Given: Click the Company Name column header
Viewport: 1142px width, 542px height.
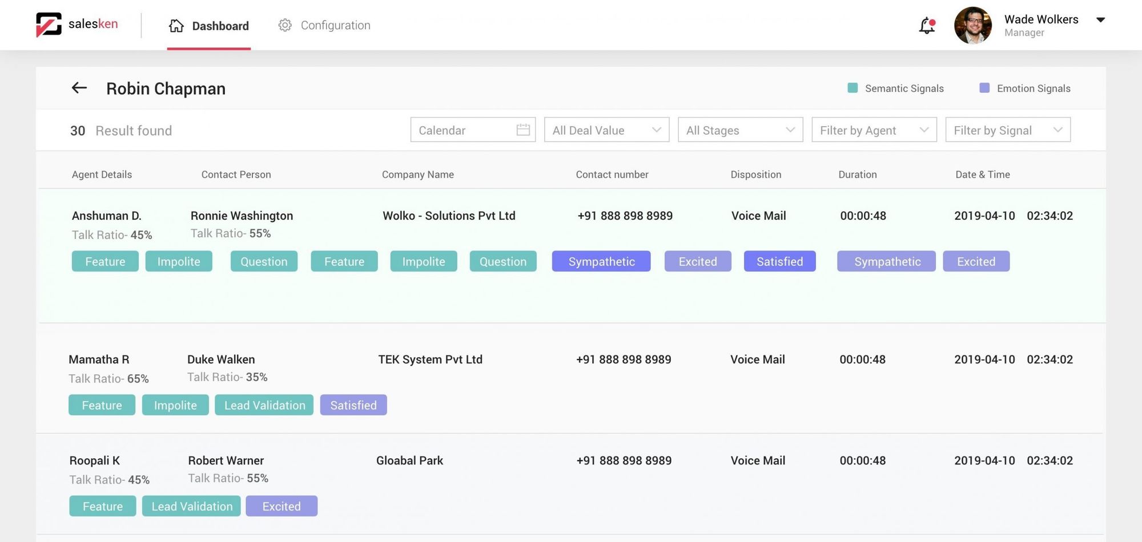Looking at the screenshot, I should click(418, 175).
